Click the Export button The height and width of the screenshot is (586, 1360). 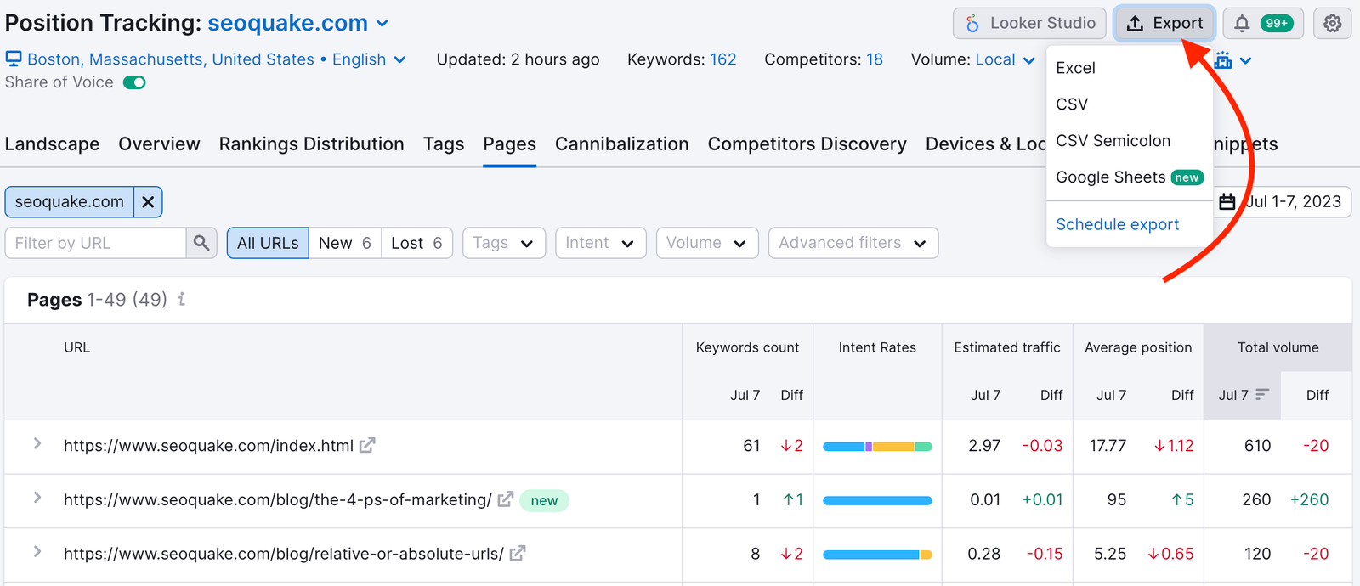point(1164,24)
